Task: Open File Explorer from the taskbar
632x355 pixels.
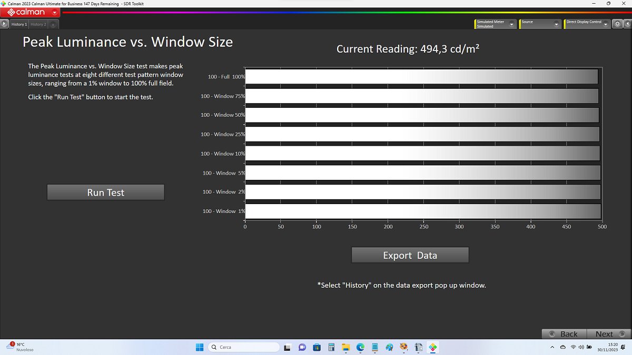Action: (345, 347)
